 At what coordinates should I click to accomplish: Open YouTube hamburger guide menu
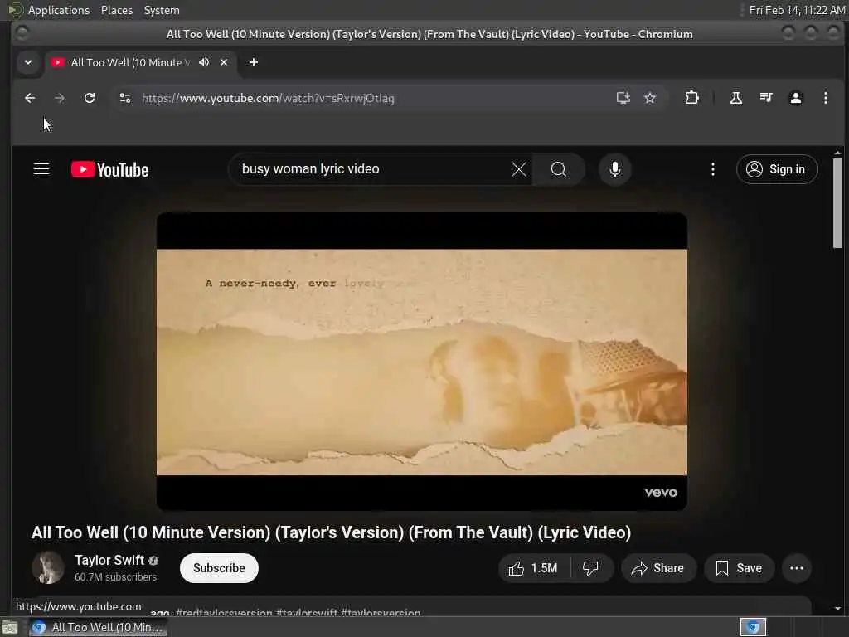[x=41, y=169]
